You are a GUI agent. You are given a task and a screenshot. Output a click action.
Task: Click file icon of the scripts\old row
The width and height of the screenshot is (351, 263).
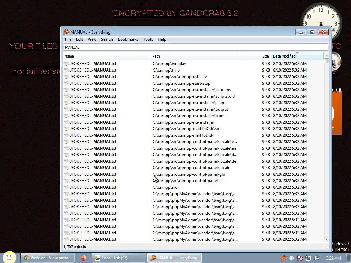[67, 96]
